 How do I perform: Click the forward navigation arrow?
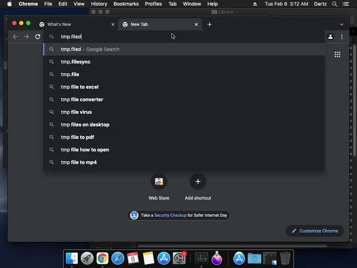(x=26, y=37)
